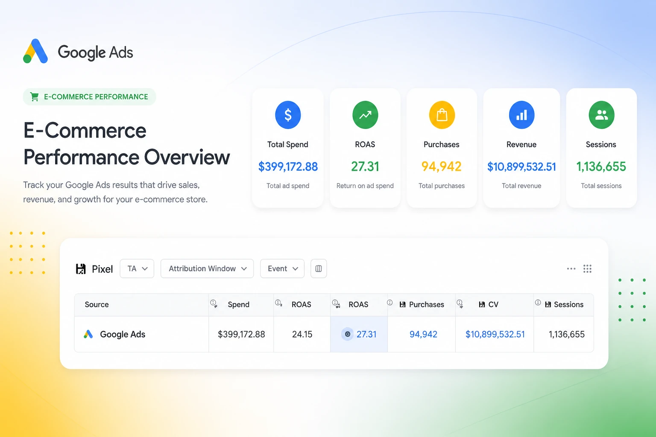Click the 'Total revenue' caption

(x=521, y=186)
